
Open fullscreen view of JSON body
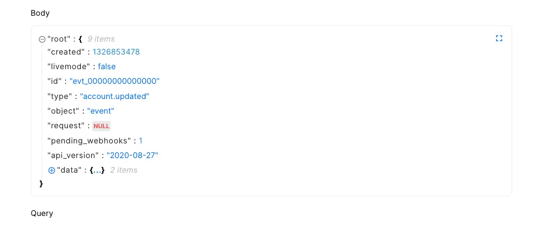pyautogui.click(x=499, y=38)
